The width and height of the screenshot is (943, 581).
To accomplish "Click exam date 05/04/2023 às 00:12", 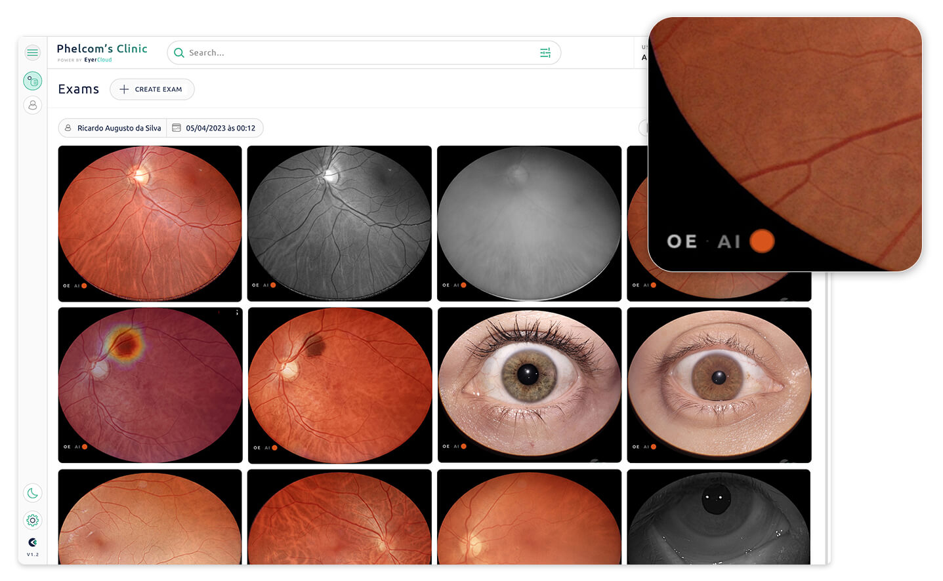I will tap(220, 128).
